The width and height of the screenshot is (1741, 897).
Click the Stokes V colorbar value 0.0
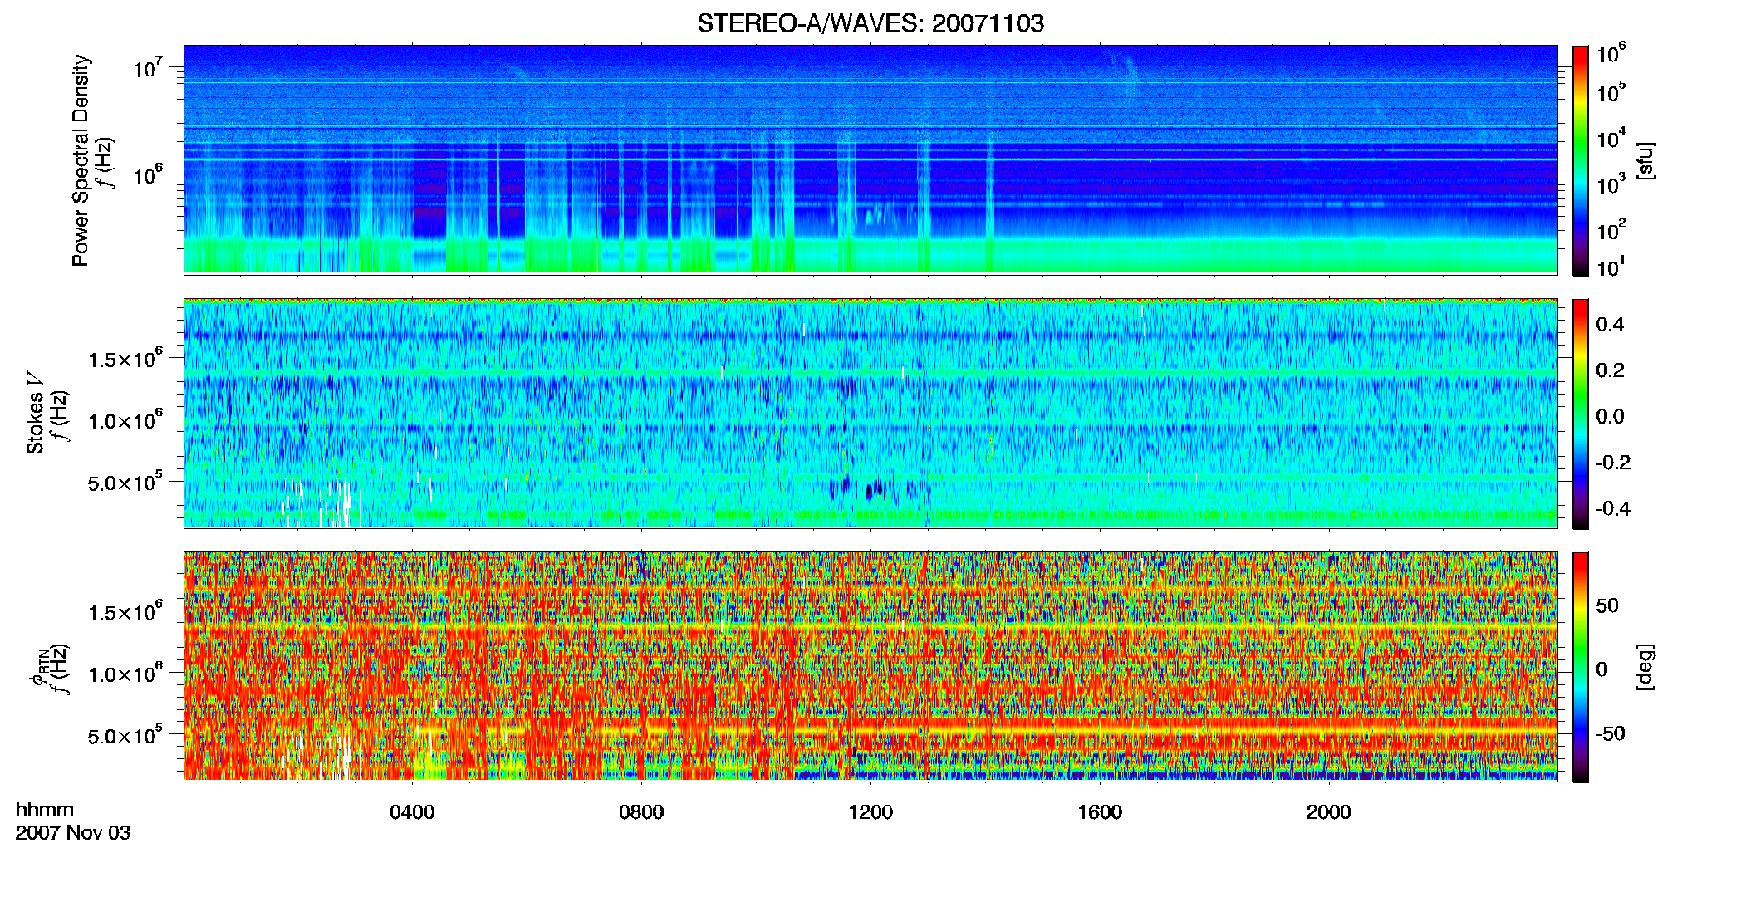point(1610,416)
